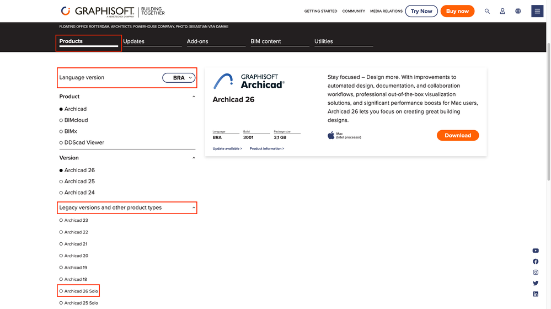Open Community menu item
The image size is (551, 309).
tap(354, 11)
